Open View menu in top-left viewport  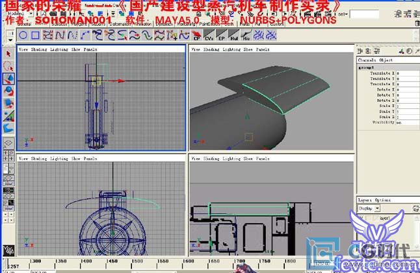[23, 49]
